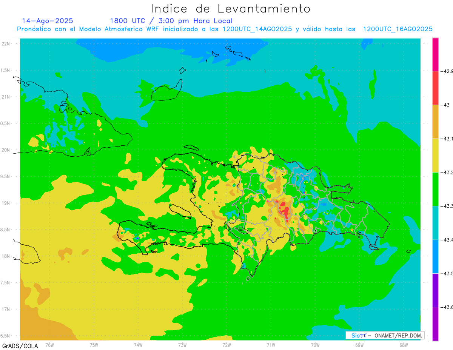
Task: Select the date text "14-Ago-2025"
Action: coord(48,21)
